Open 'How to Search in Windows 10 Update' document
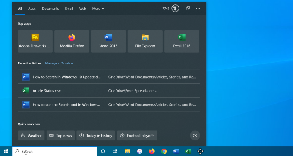This screenshot has width=293, height=156. tap(109, 77)
